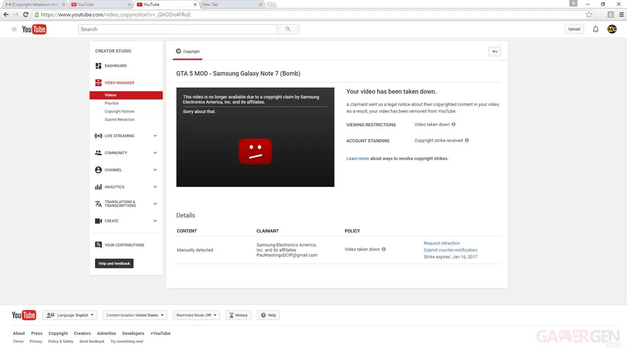Image resolution: width=627 pixels, height=354 pixels.
Task: Click the Creators footer link
Action: pyautogui.click(x=82, y=333)
